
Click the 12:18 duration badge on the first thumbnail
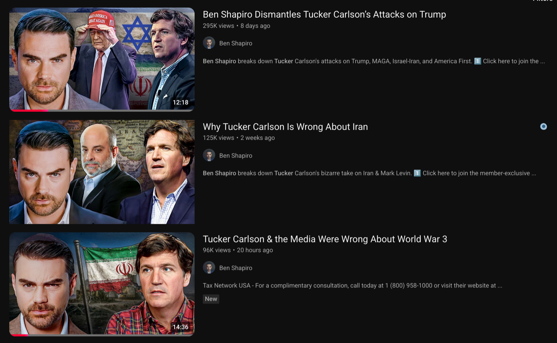[x=181, y=102]
